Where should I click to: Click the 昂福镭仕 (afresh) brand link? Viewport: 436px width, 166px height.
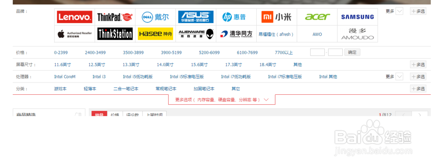276,34
